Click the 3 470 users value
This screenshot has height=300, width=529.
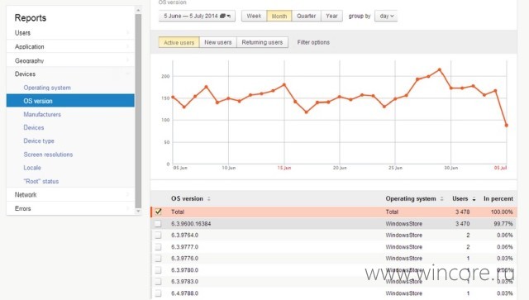[x=462, y=223]
